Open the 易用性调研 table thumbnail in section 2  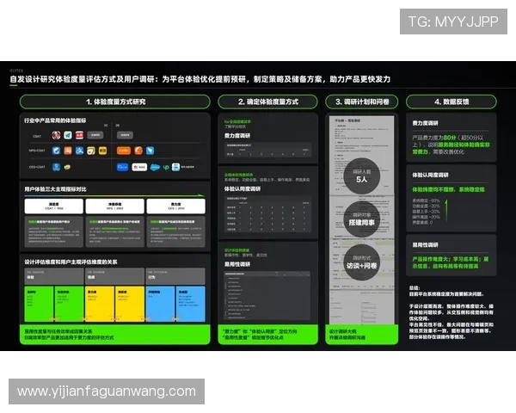267,295
